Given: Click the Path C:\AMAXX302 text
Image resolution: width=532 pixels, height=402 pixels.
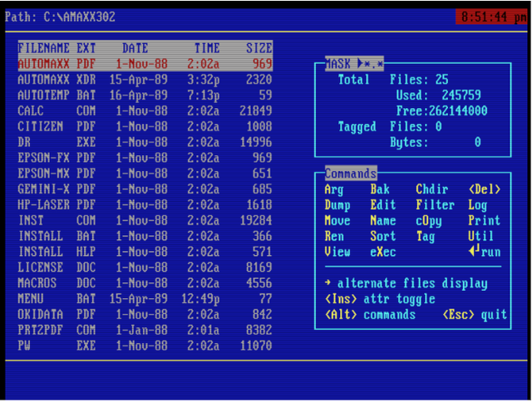Looking at the screenshot, I should pos(60,17).
